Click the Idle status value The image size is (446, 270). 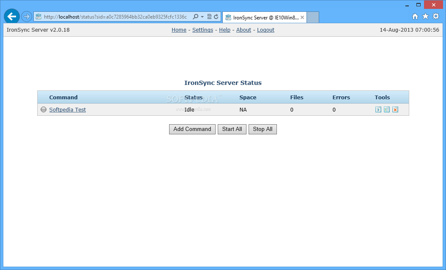[x=189, y=110]
